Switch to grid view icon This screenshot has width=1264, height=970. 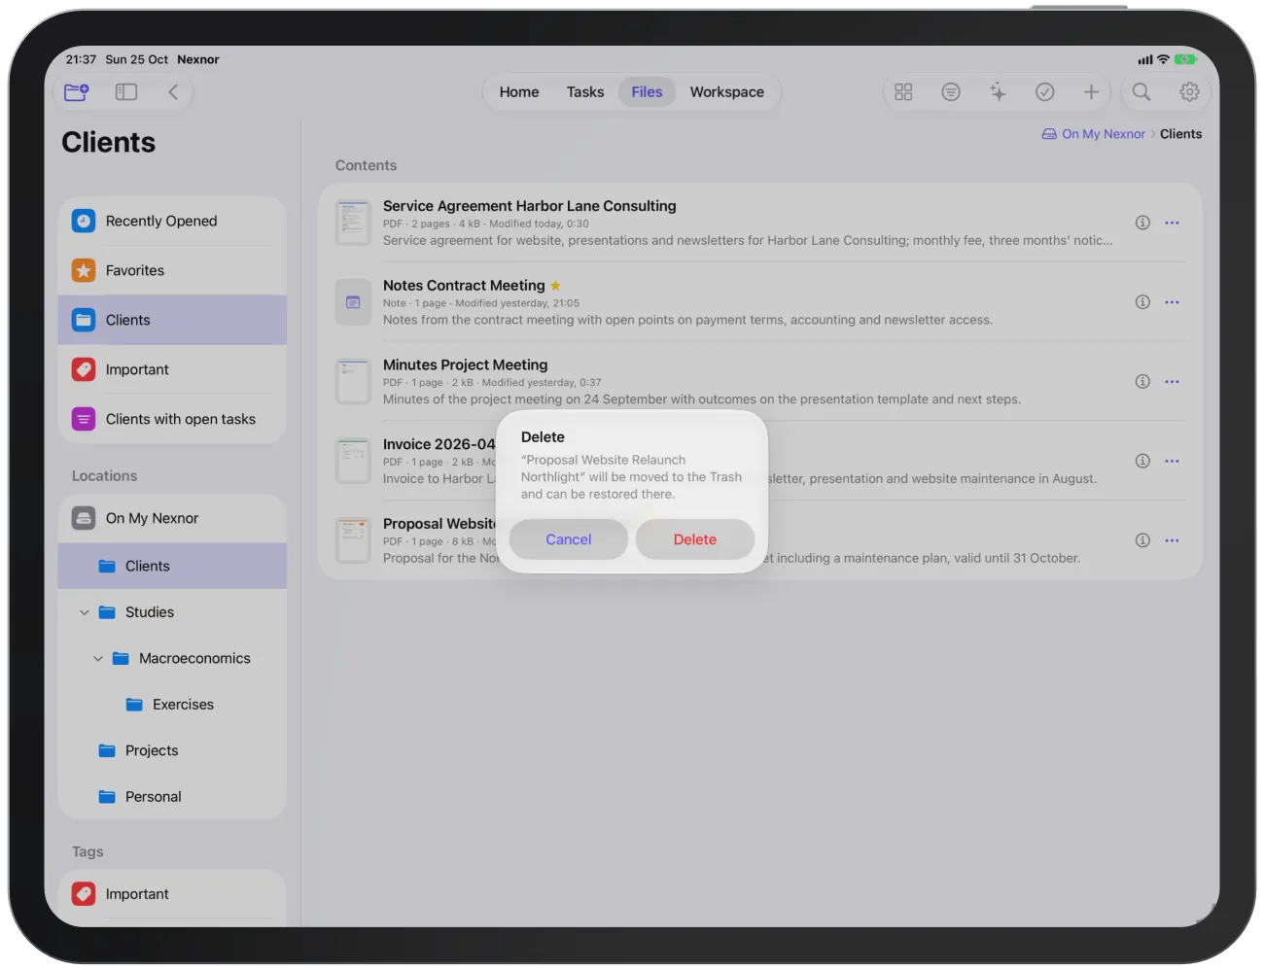[903, 92]
